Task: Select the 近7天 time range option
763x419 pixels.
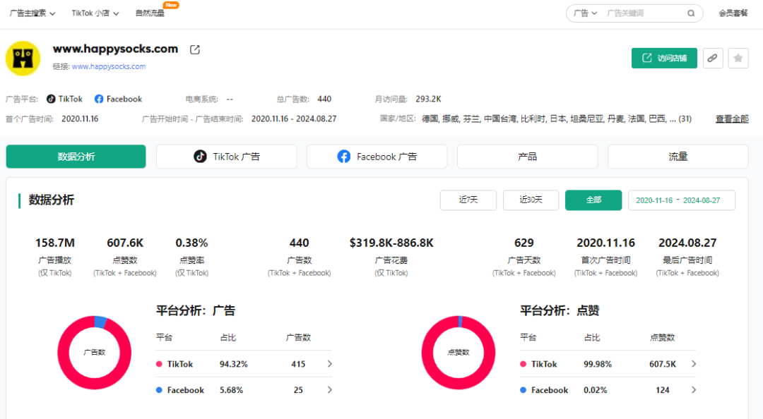Action: 468,200
